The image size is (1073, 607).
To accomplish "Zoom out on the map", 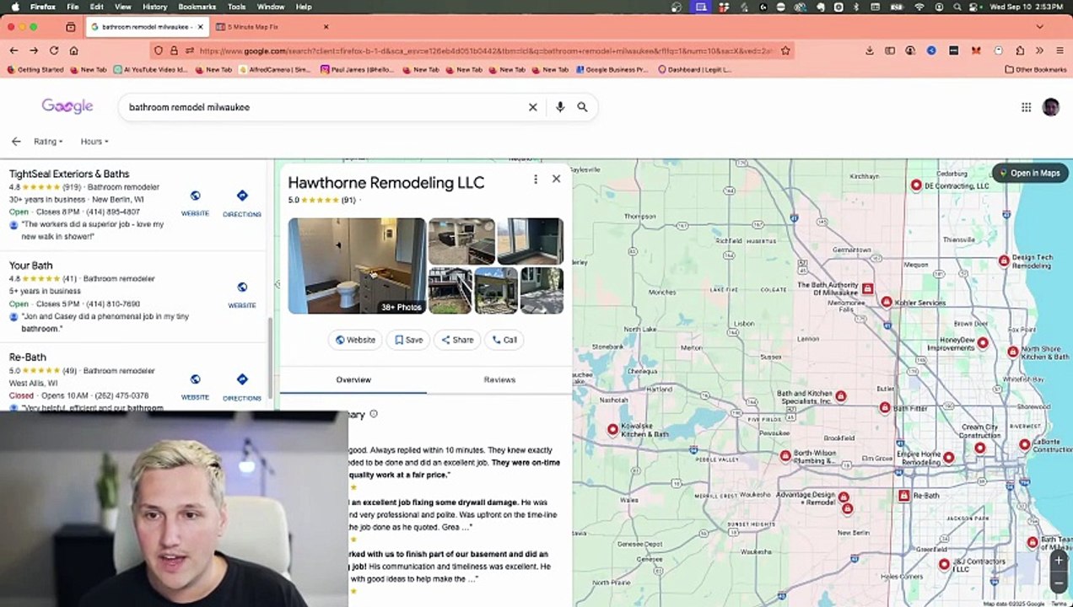I will pyautogui.click(x=1059, y=583).
